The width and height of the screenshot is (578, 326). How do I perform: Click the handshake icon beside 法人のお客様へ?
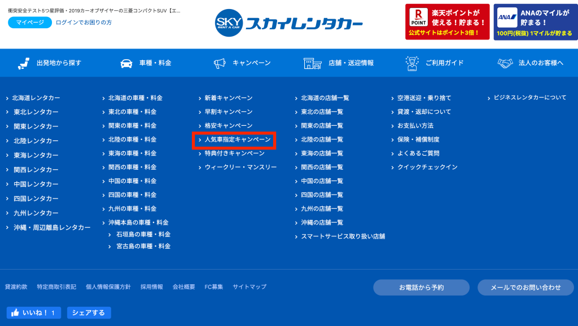[x=505, y=63]
